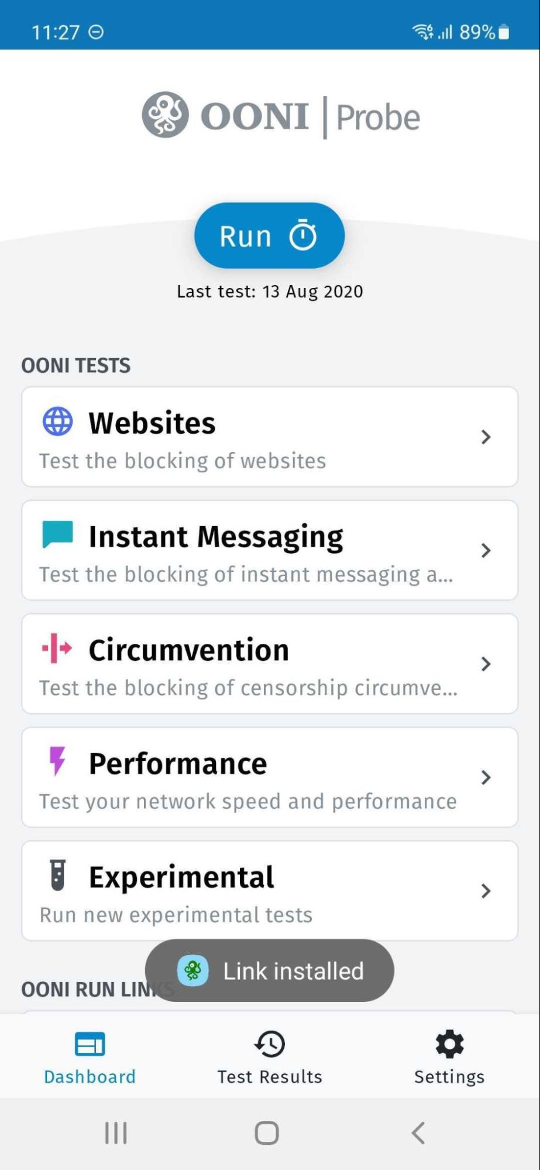Open the Experimental chevron arrow
This screenshot has width=540, height=1170.
(486, 891)
